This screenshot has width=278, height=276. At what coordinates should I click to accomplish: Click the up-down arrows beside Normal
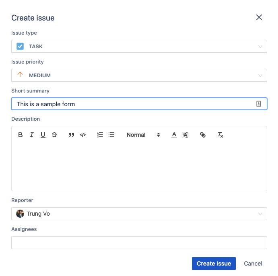click(159, 135)
